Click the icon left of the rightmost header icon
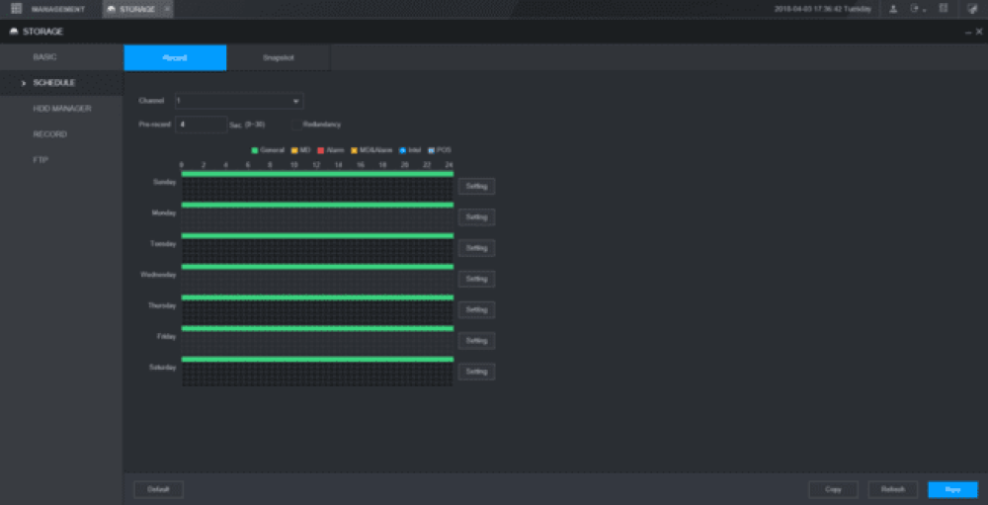This screenshot has height=505, width=988. pos(944,9)
